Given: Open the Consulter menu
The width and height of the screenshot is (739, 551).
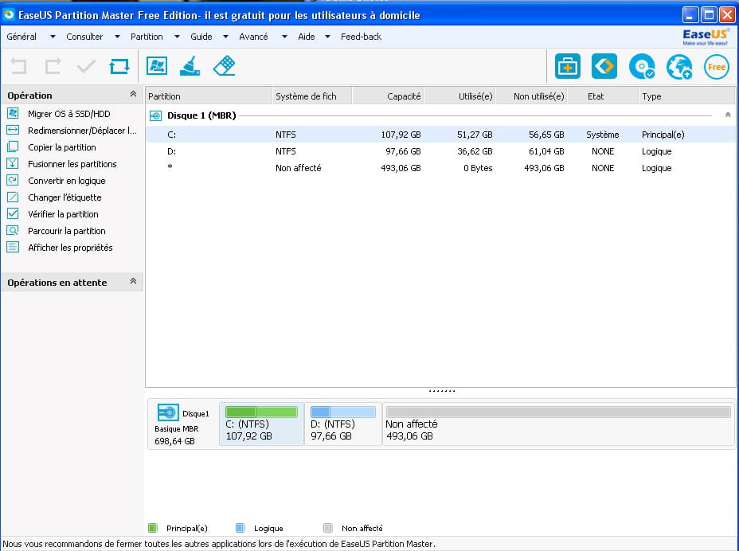Looking at the screenshot, I should (x=84, y=37).
